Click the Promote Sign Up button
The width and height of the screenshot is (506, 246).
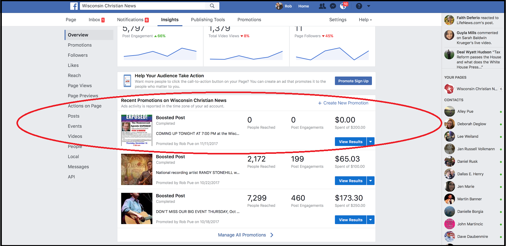click(x=353, y=81)
